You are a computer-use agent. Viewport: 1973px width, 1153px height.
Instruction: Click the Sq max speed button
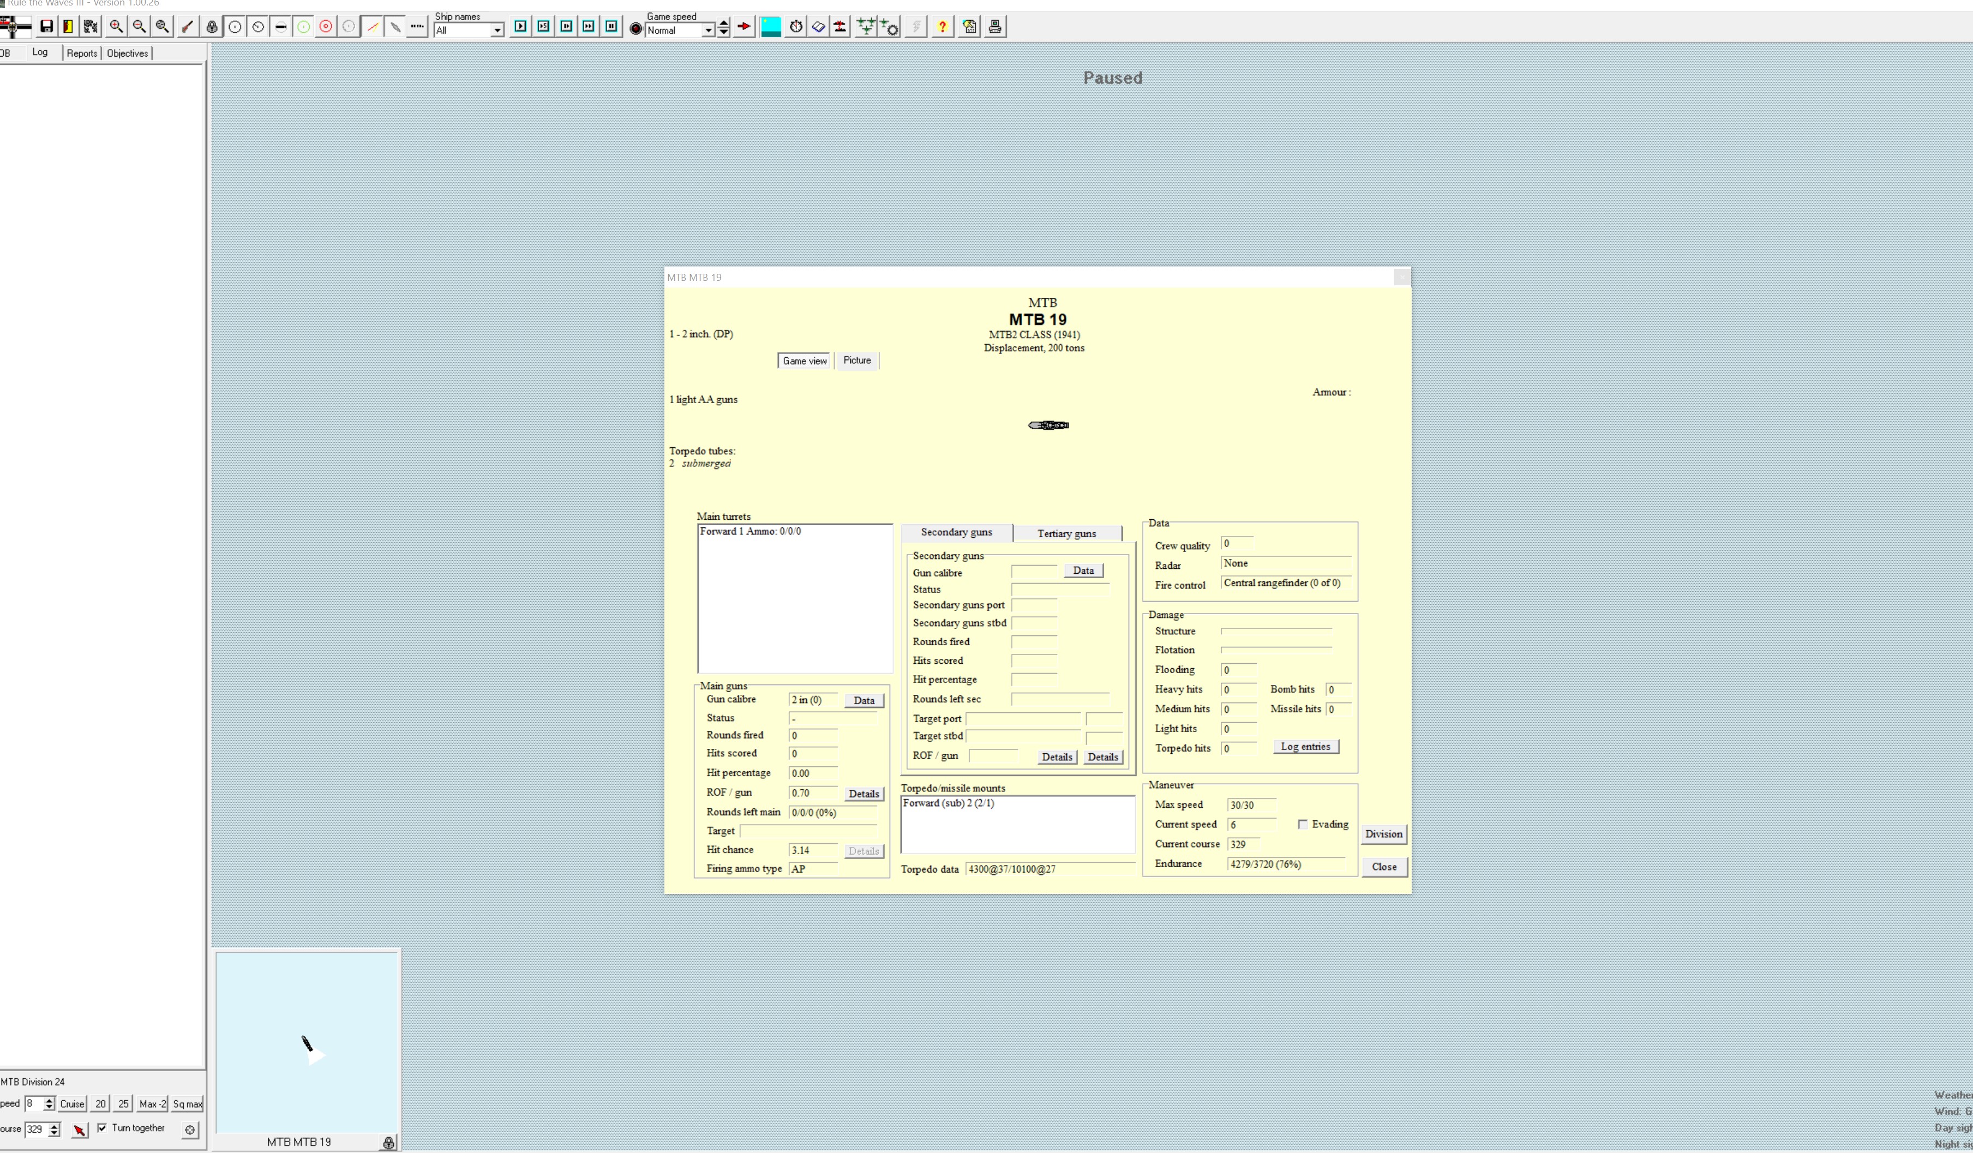(187, 1104)
